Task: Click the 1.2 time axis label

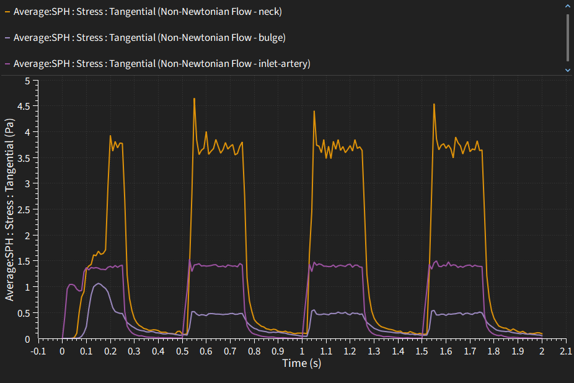Action: [350, 351]
